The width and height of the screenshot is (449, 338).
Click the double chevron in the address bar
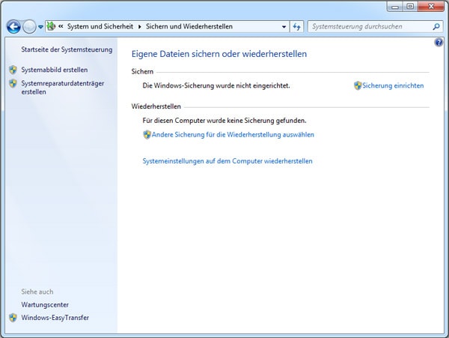[x=61, y=26]
